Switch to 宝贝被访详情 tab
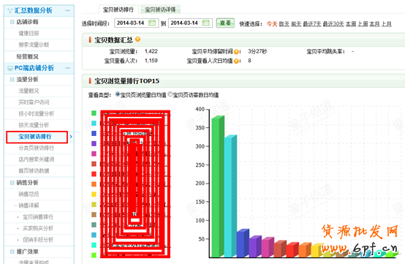 pyautogui.click(x=160, y=10)
